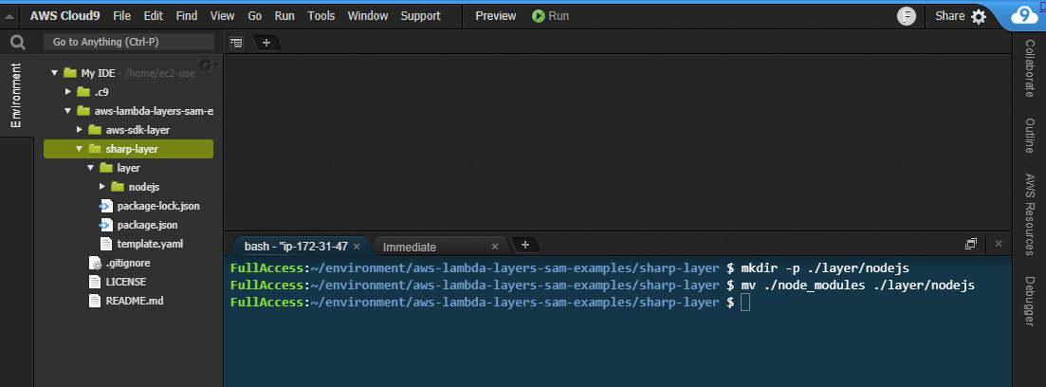Expand the .c9 folder arrow
Screen dimensions: 1046x387
pos(68,91)
